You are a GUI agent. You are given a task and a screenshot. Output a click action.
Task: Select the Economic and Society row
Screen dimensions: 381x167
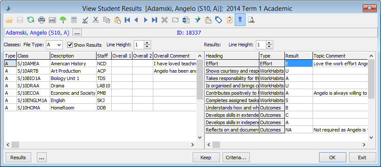(x=100, y=93)
